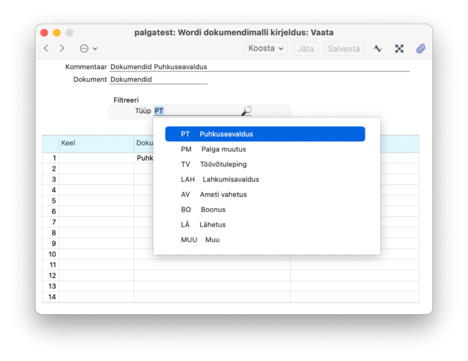
Task: Pick AV Ameti vahetus option
Action: tap(265, 195)
